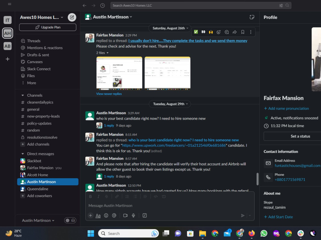Click message scrollbar thumb
This screenshot has width=321, height=240.
click(257, 179)
